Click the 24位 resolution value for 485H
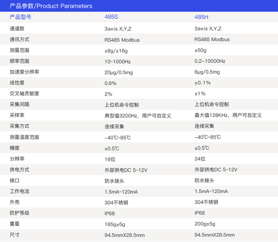The width and height of the screenshot is (278, 242). [x=199, y=159]
